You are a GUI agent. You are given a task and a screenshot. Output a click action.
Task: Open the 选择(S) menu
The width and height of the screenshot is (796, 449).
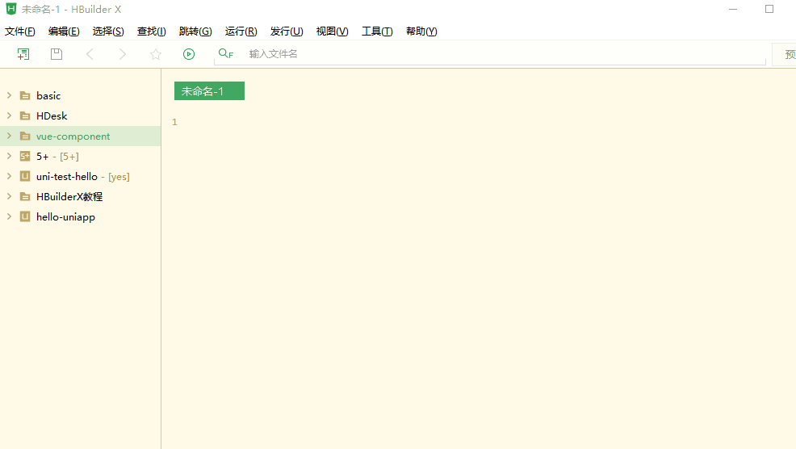[x=108, y=31]
